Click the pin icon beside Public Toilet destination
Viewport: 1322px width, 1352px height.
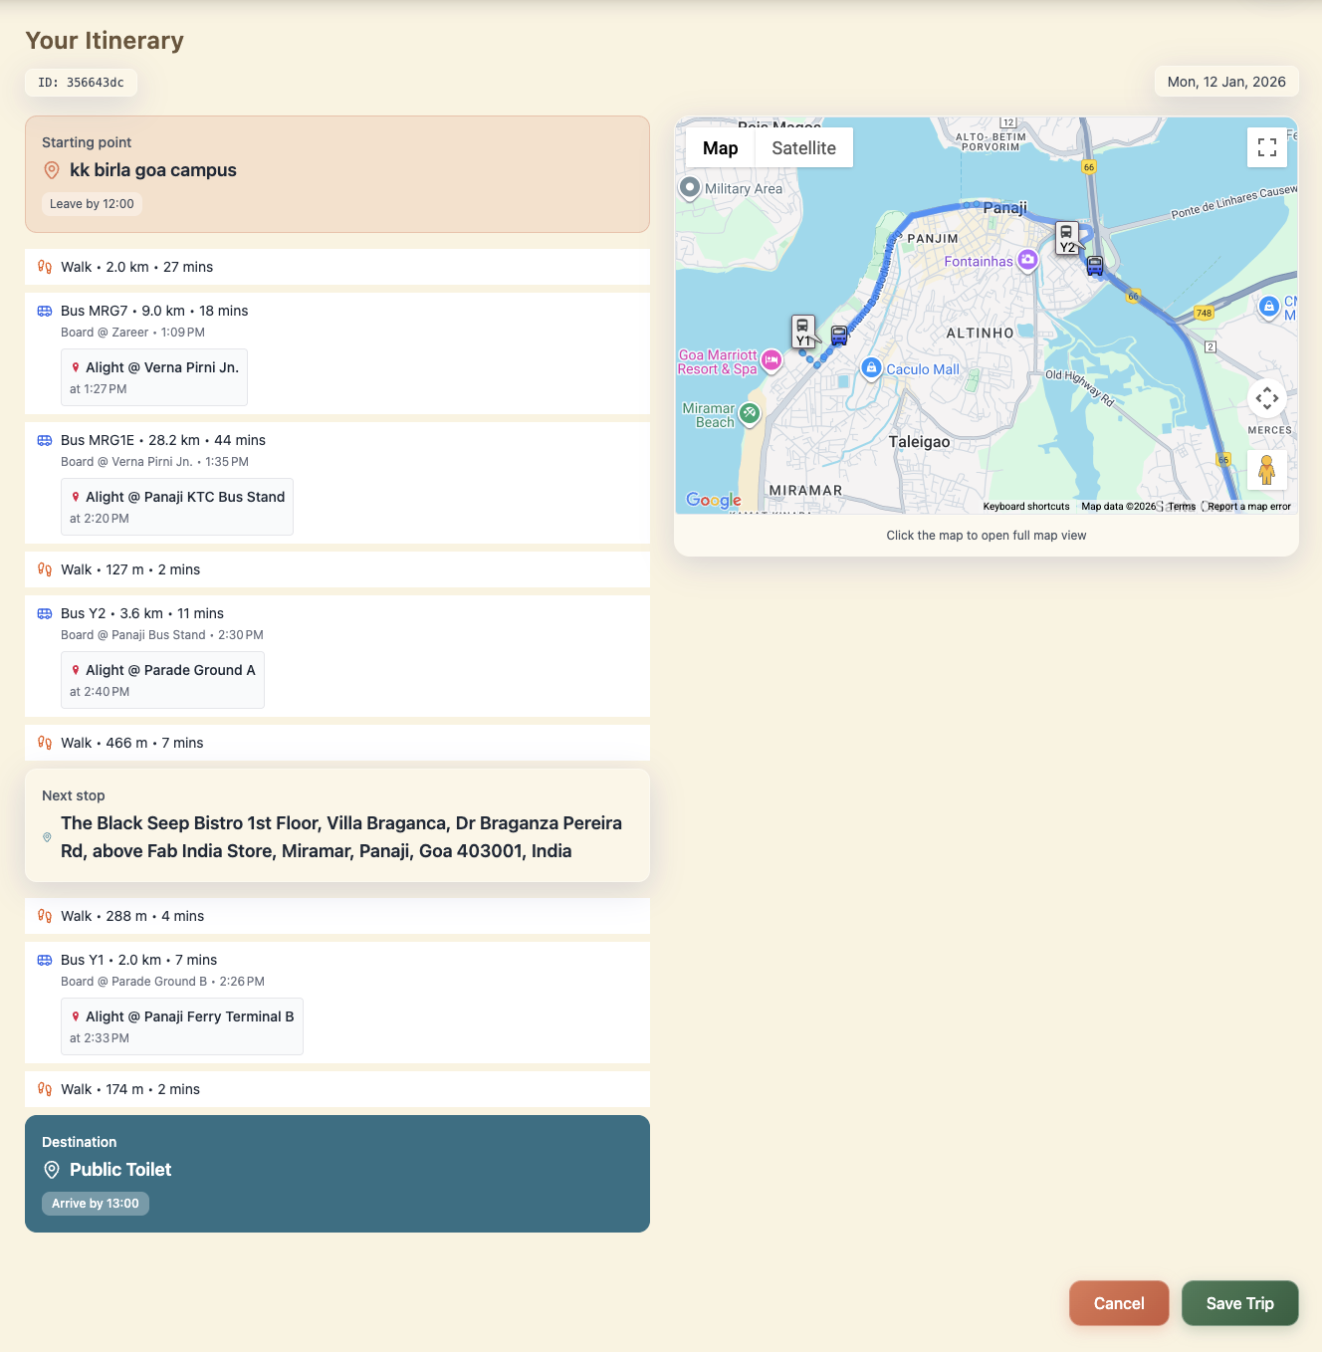51,1170
